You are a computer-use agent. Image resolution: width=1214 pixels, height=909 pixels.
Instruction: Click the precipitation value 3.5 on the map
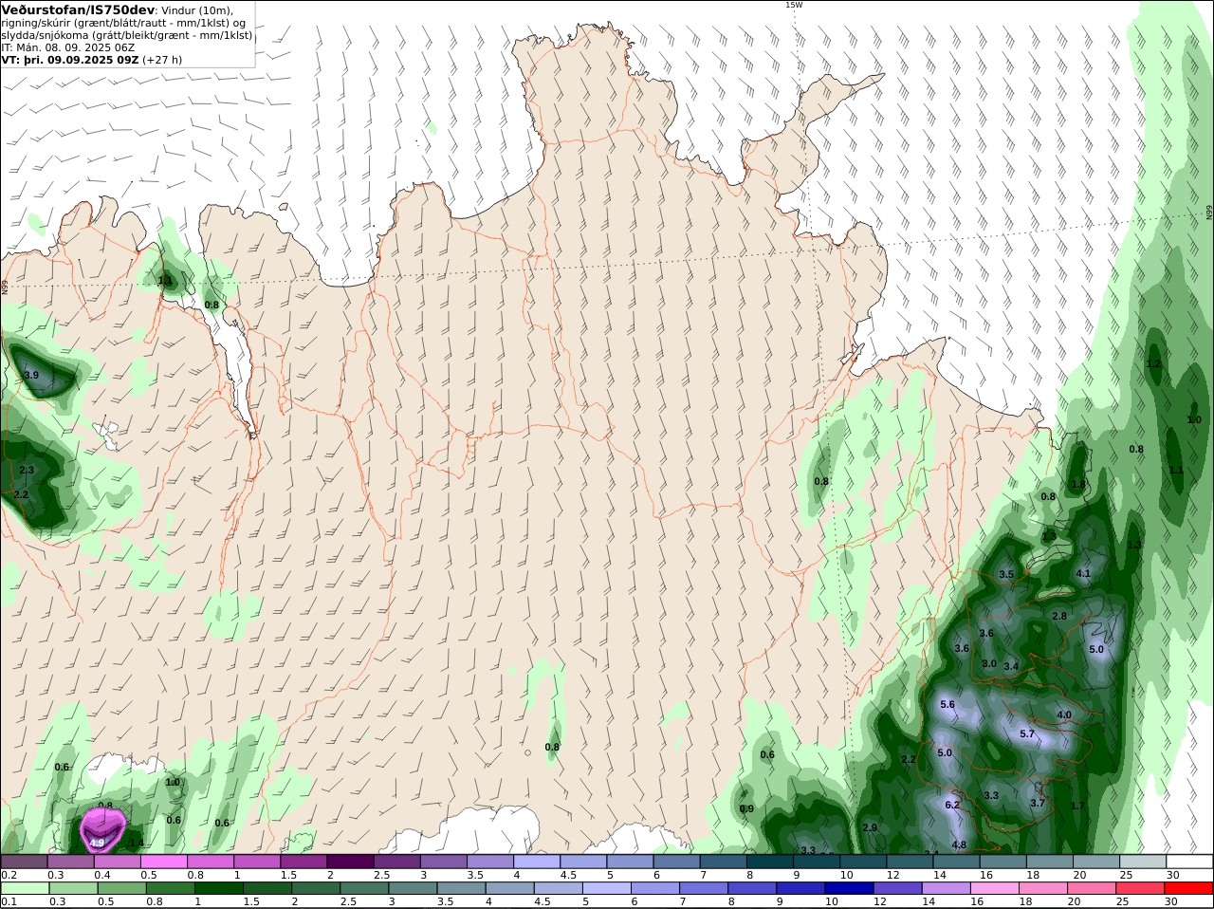tap(1006, 575)
